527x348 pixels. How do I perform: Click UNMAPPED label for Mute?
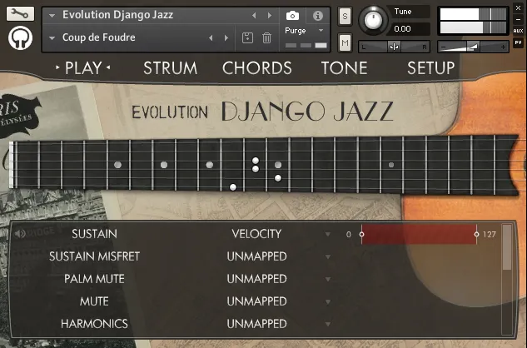[256, 301]
